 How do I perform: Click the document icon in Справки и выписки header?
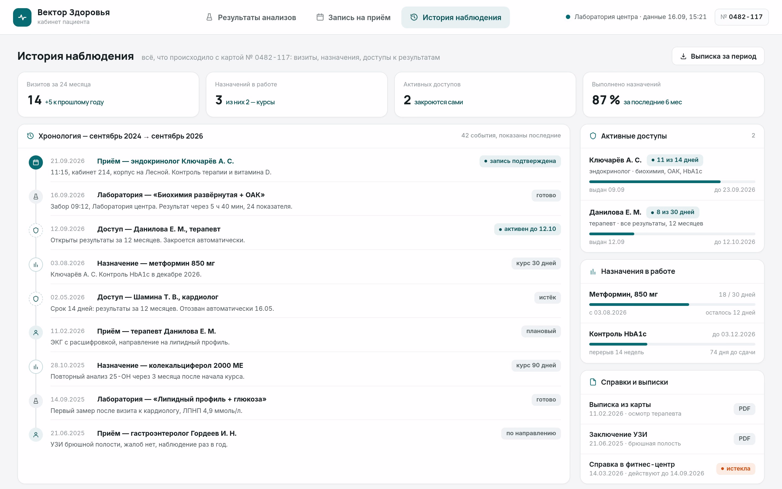pos(593,382)
